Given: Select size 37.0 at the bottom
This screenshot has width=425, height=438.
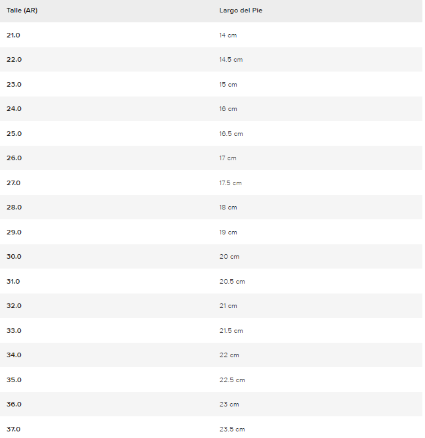Looking at the screenshot, I should (x=14, y=429).
